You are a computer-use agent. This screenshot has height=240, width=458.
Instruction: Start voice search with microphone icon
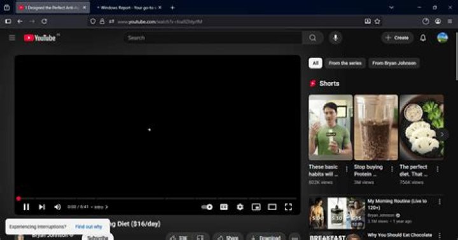335,37
